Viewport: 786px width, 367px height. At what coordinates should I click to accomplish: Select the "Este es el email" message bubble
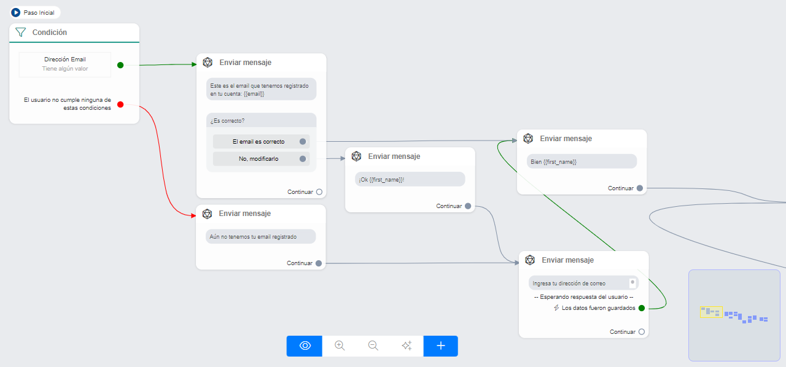(261, 90)
